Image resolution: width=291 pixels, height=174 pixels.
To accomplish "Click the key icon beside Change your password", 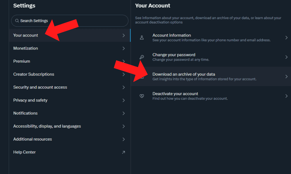I will [x=142, y=57].
